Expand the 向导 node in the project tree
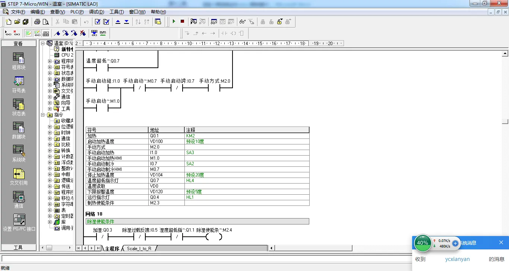The width and height of the screenshot is (509, 271). 50,103
